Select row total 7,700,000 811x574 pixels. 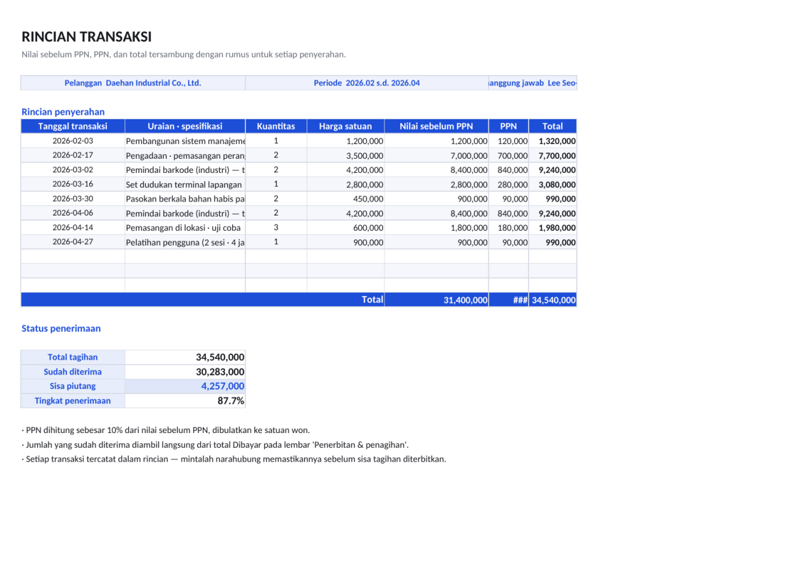(553, 155)
